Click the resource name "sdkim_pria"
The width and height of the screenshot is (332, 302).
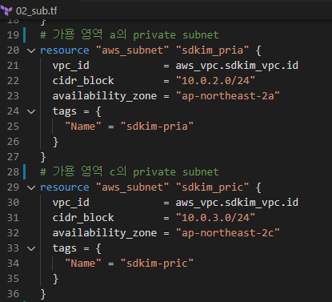[212, 50]
